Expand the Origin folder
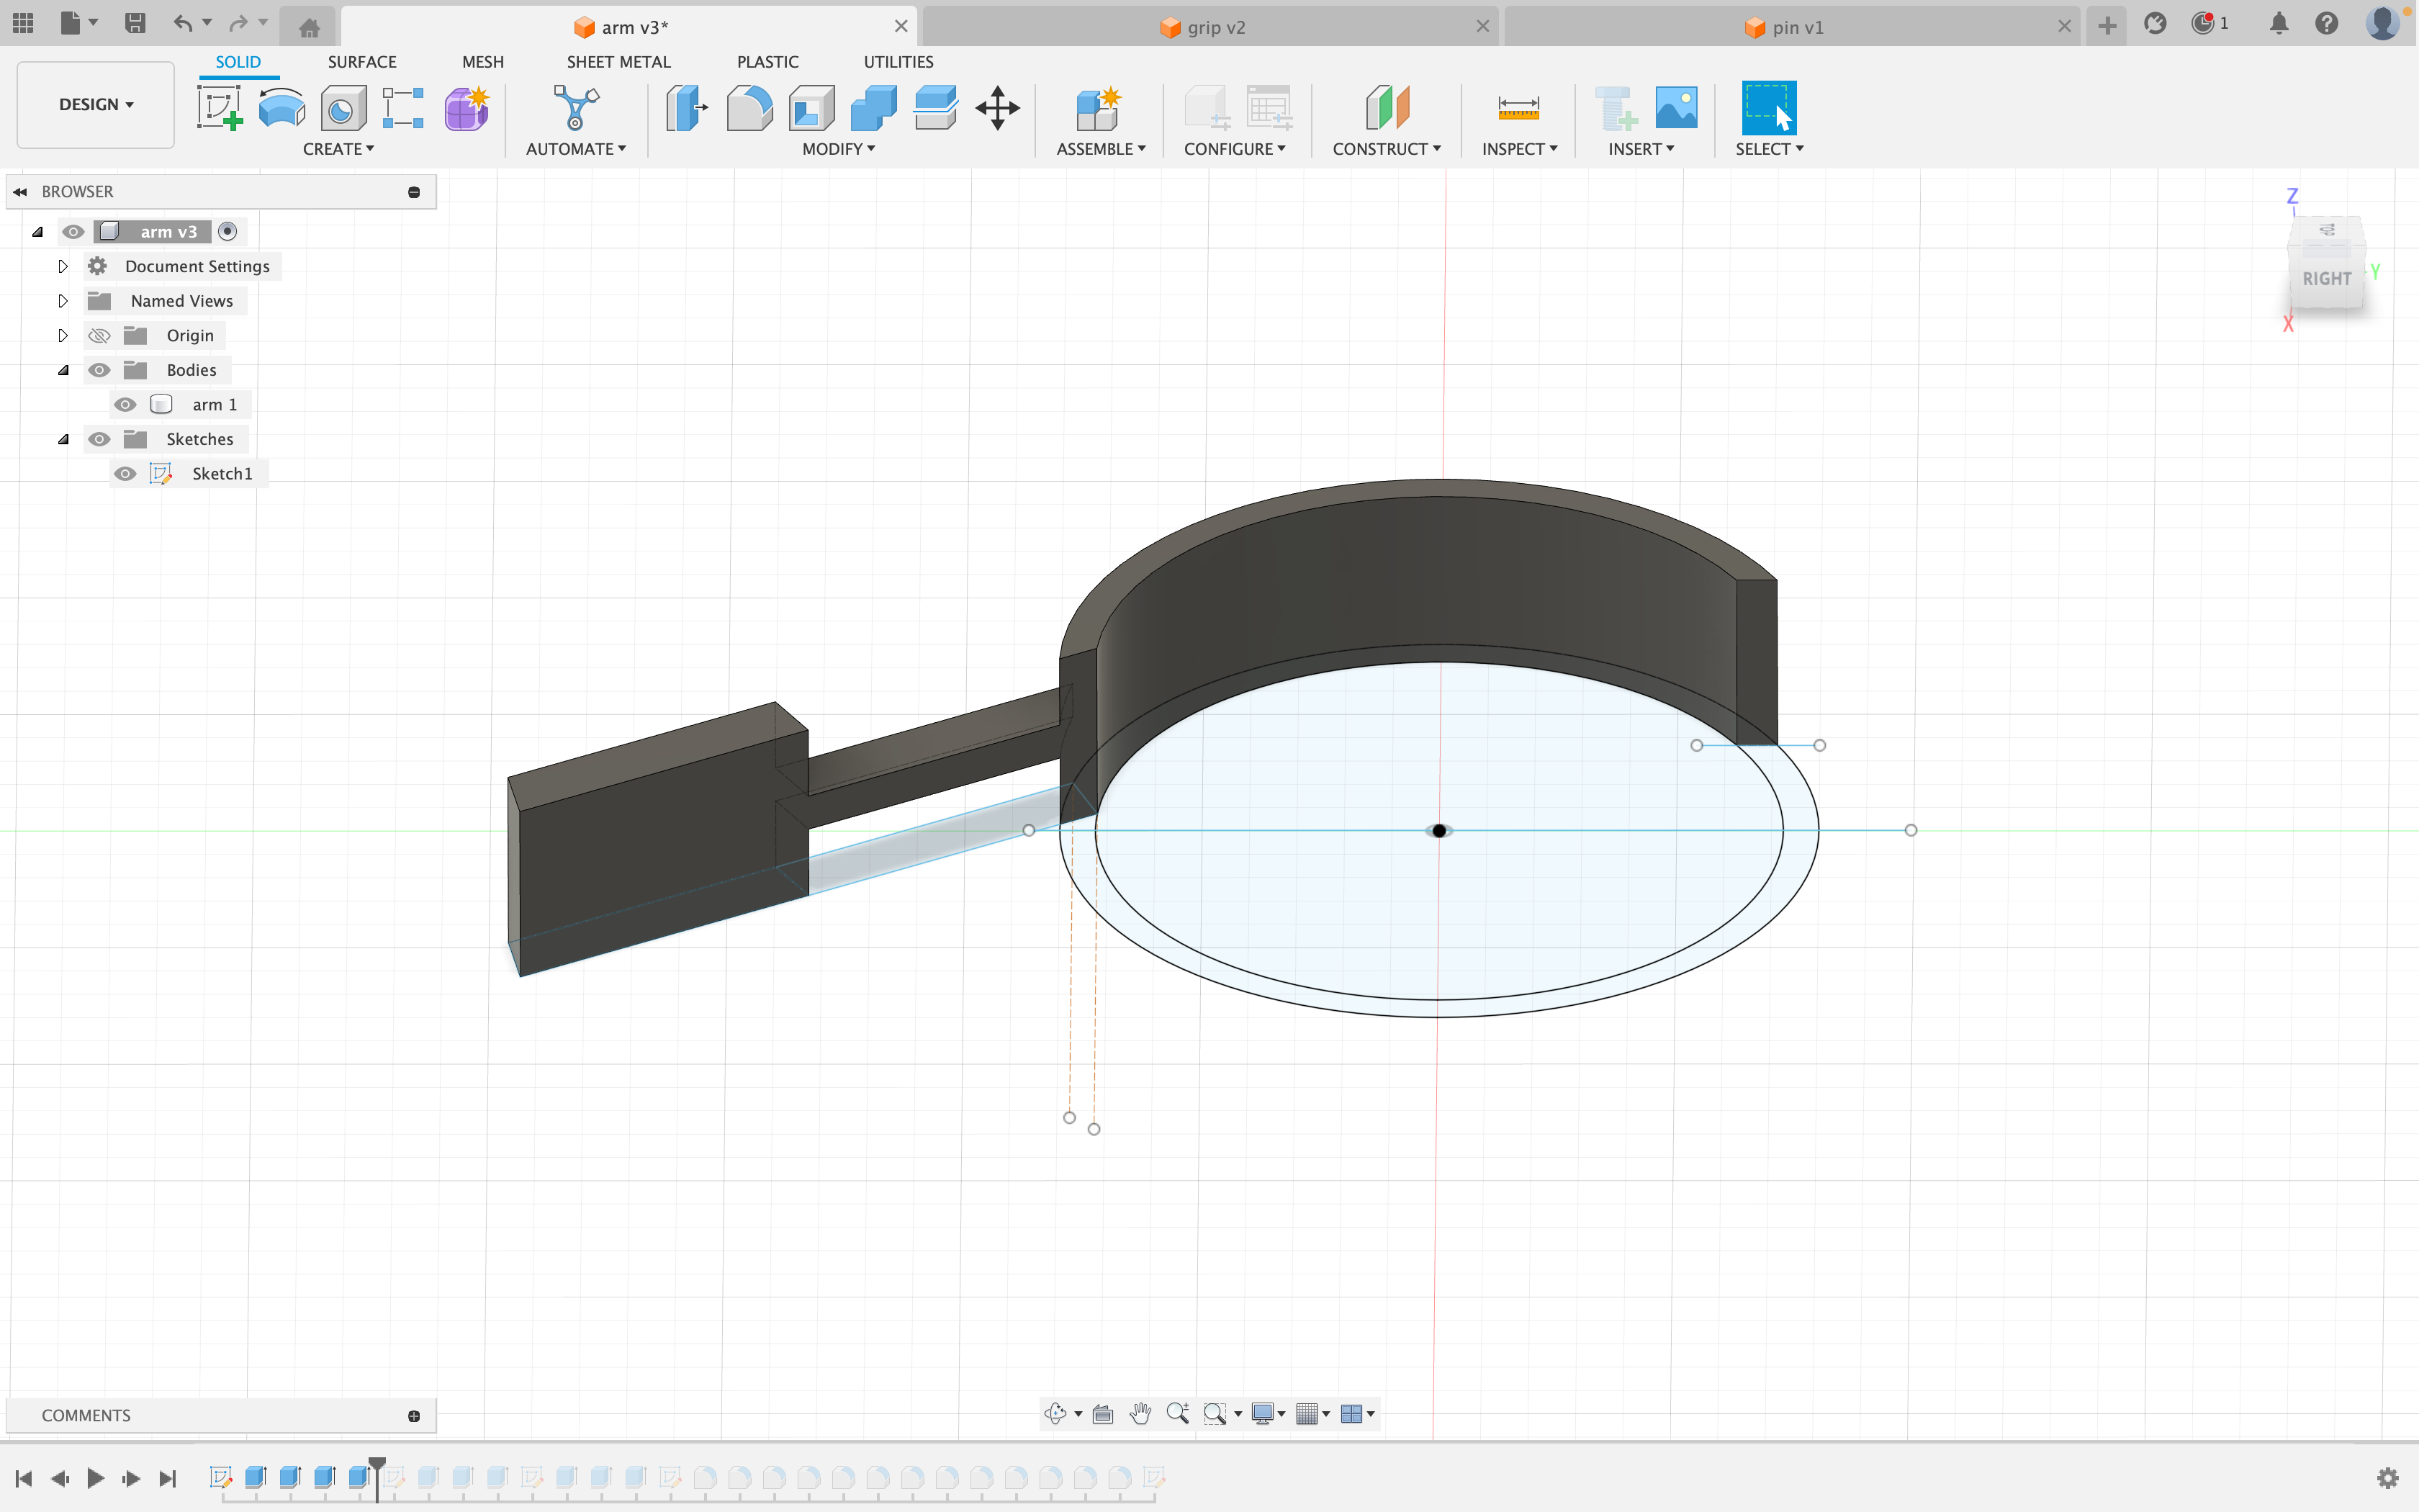 click(62, 335)
